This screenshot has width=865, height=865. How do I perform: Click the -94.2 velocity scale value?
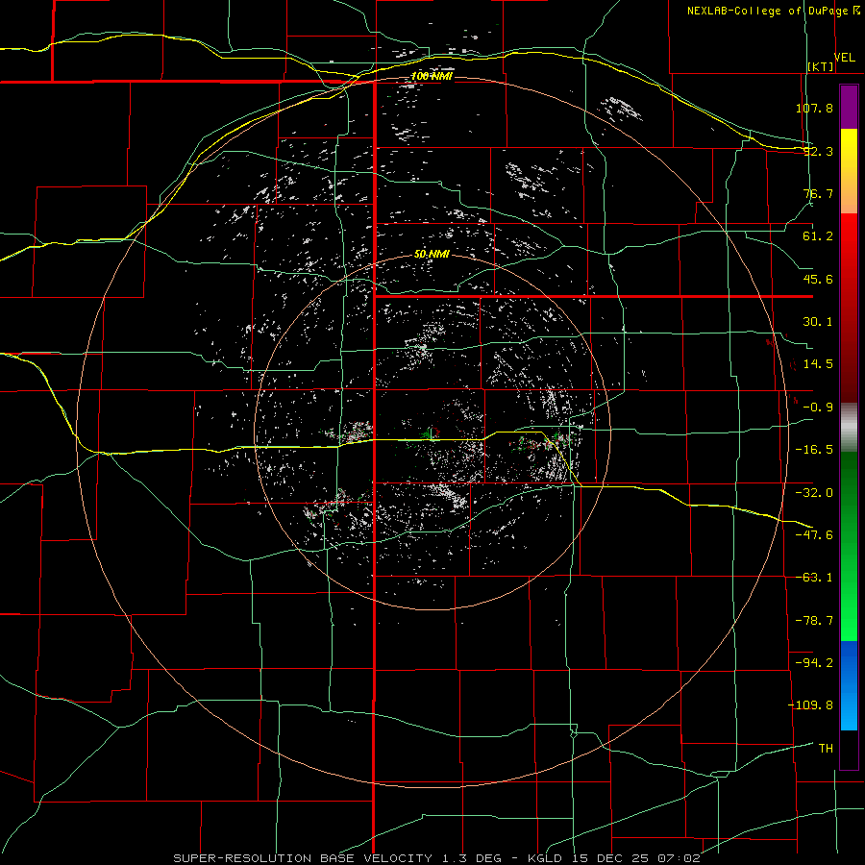pos(814,663)
